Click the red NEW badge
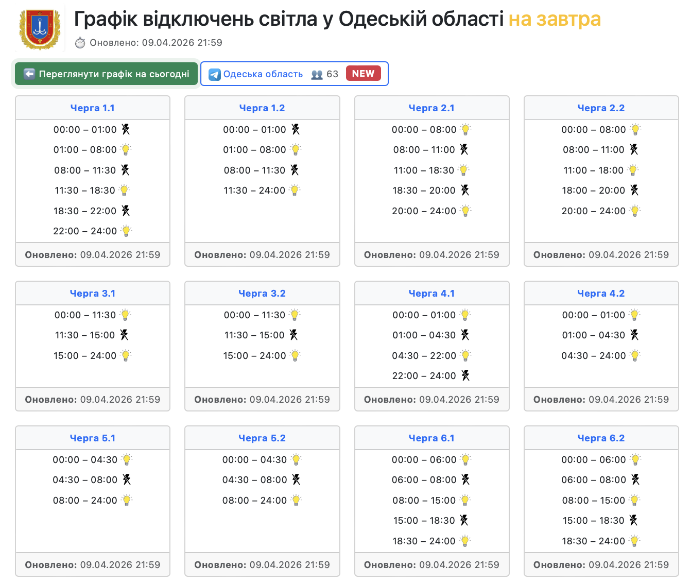Screen dimensions: 691x584 pyautogui.click(x=363, y=74)
